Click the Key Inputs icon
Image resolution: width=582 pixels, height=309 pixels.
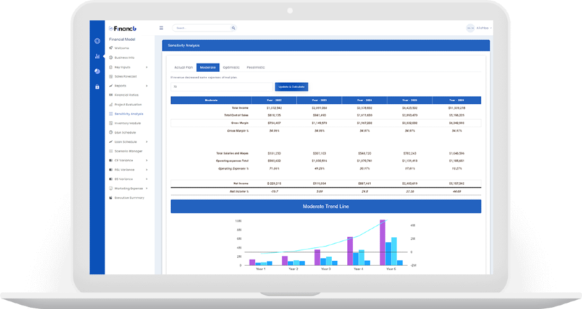point(111,67)
